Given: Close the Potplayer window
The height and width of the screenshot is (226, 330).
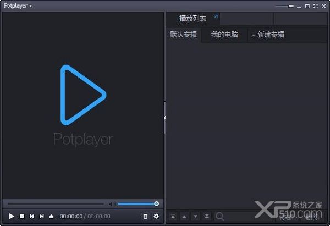Looking at the screenshot, I should [x=324, y=6].
